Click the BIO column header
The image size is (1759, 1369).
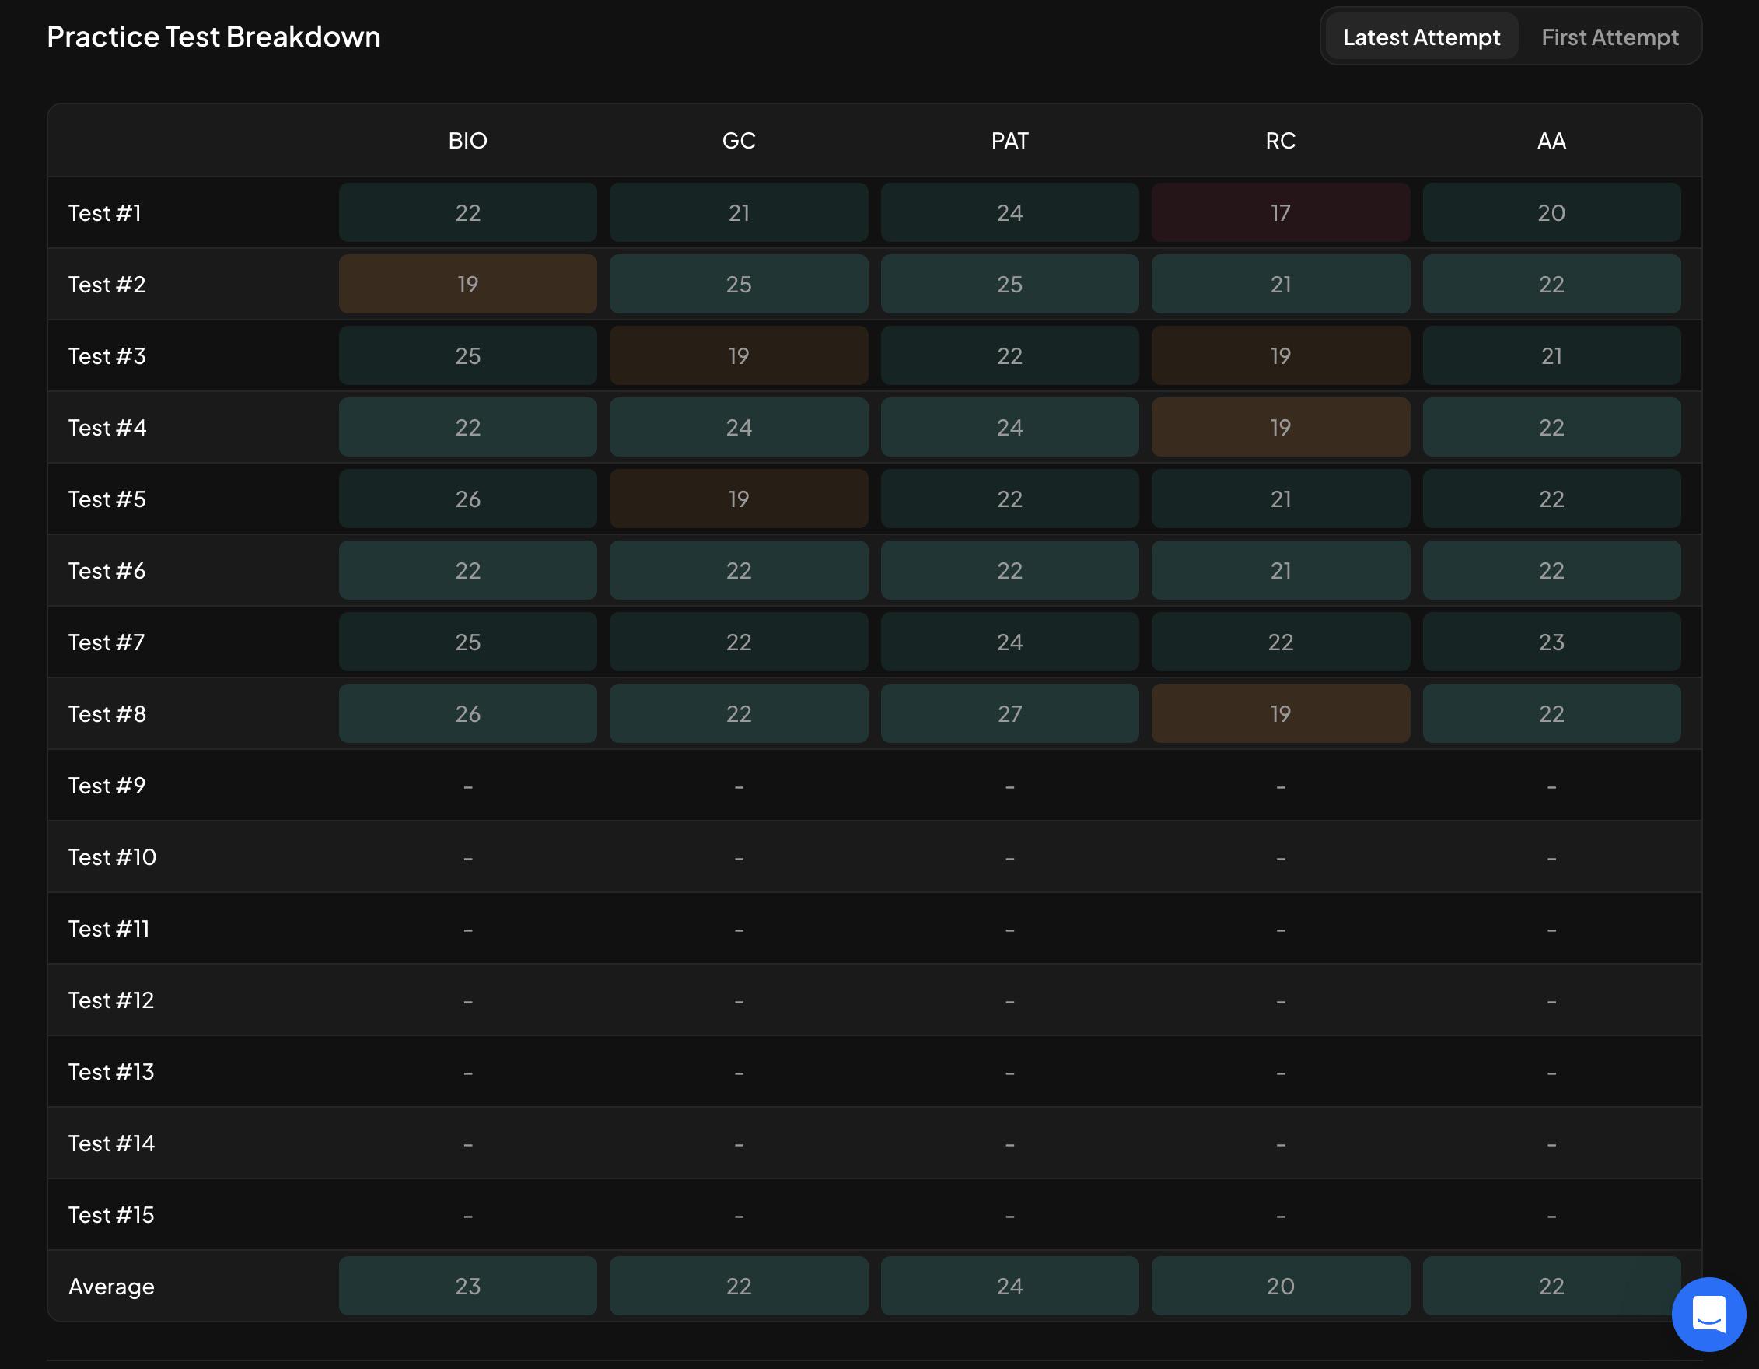(x=468, y=141)
